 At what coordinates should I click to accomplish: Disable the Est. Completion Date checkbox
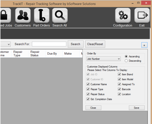pos(88,99)
